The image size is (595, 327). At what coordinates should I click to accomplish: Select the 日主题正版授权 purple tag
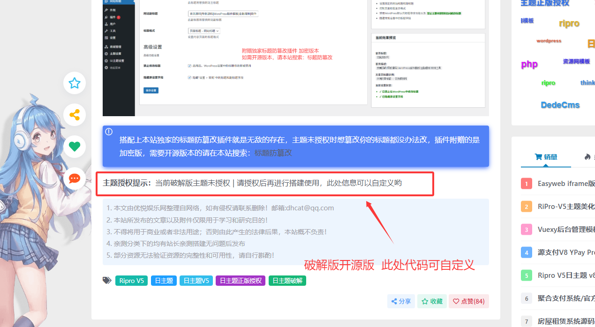click(x=241, y=281)
